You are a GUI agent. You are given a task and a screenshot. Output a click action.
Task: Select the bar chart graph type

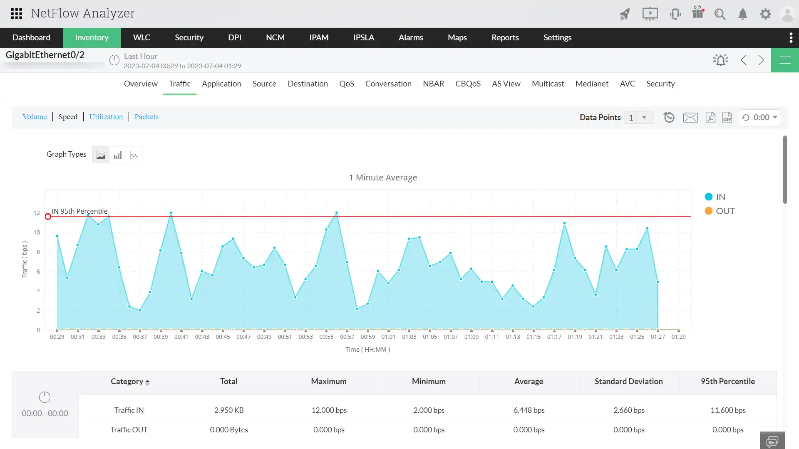118,155
